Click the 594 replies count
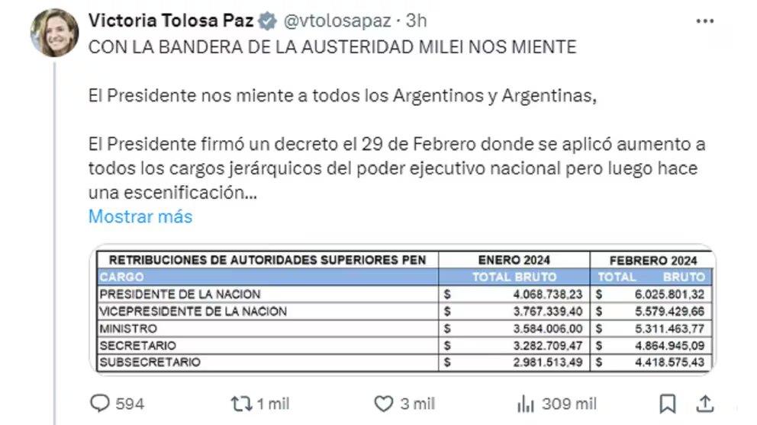The height and width of the screenshot is (425, 757). point(130,404)
